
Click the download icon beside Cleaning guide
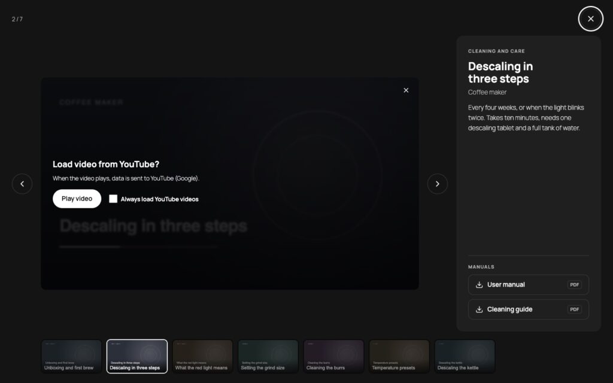click(x=479, y=309)
